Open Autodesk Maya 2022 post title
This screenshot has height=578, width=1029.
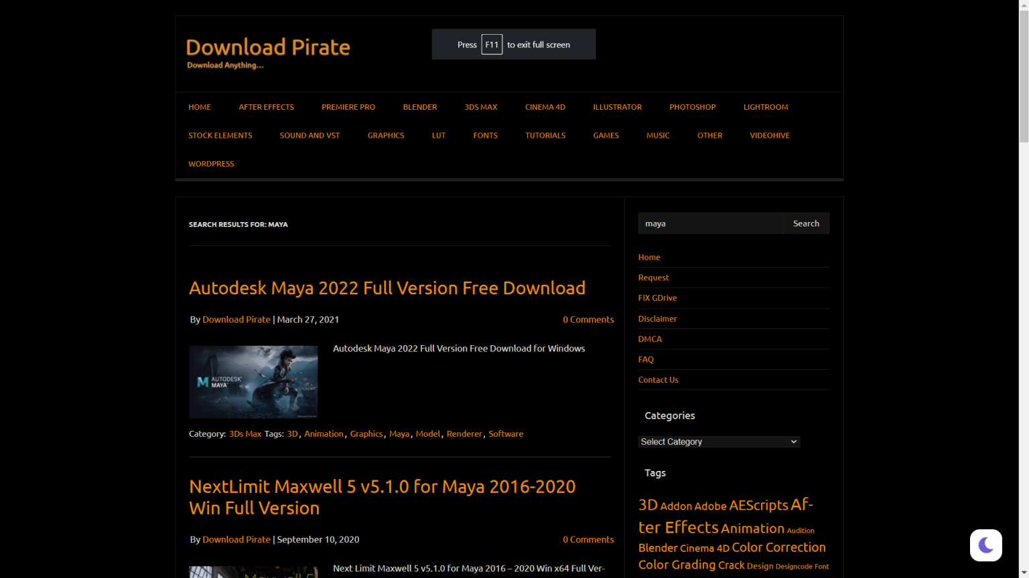tap(387, 288)
